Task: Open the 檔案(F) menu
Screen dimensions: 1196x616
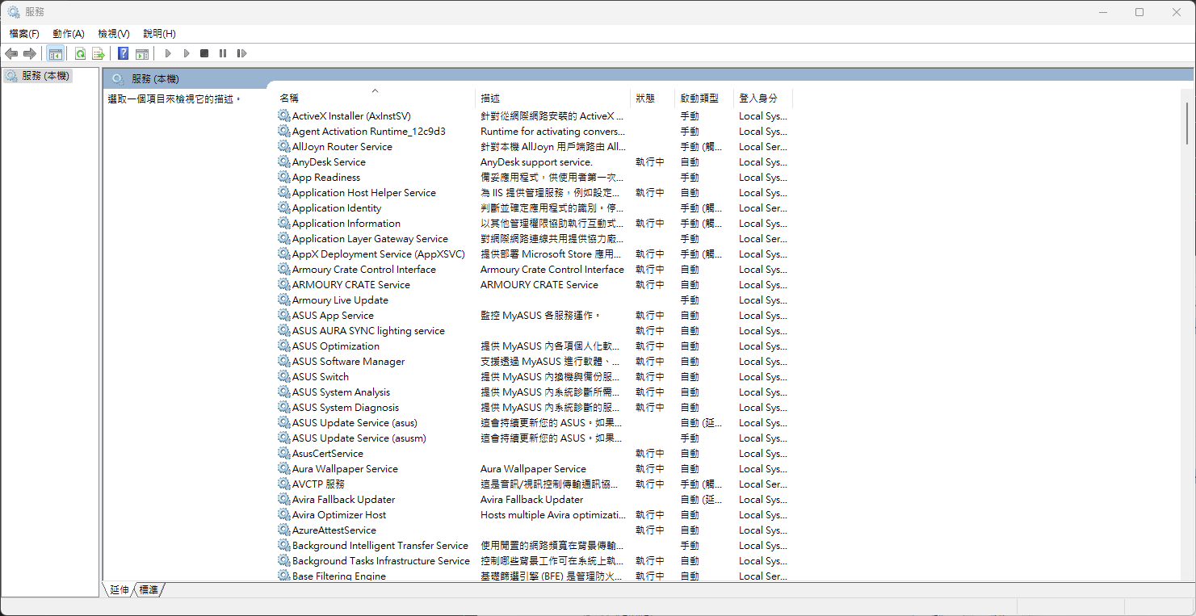Action: tap(24, 34)
